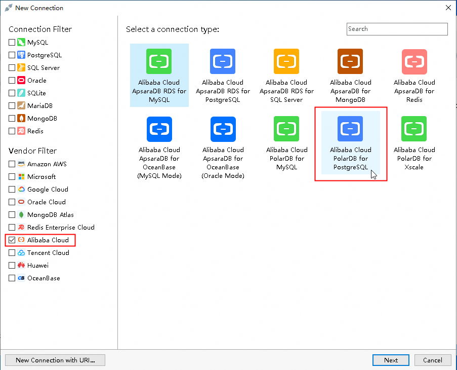
Task: Enable the Google Cloud vendor checkbox
Action: [x=12, y=190]
